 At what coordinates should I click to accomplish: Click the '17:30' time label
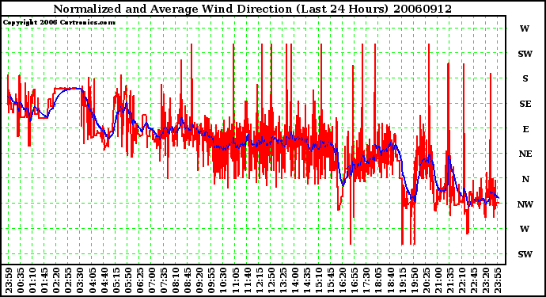(x=366, y=280)
